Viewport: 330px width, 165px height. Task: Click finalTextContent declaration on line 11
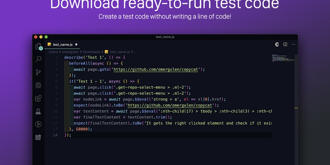102,117
